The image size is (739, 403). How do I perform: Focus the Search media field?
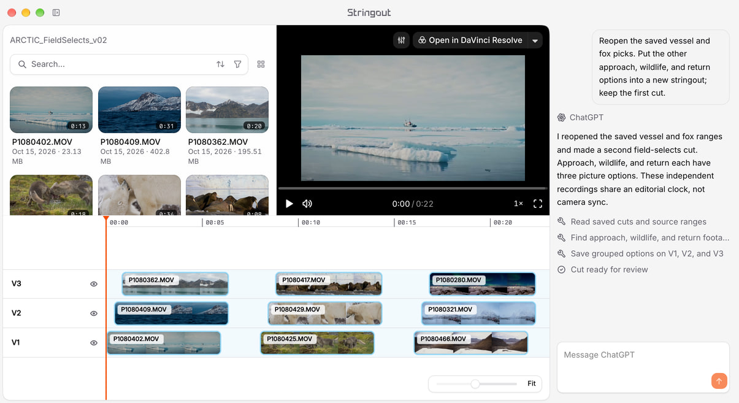click(129, 64)
